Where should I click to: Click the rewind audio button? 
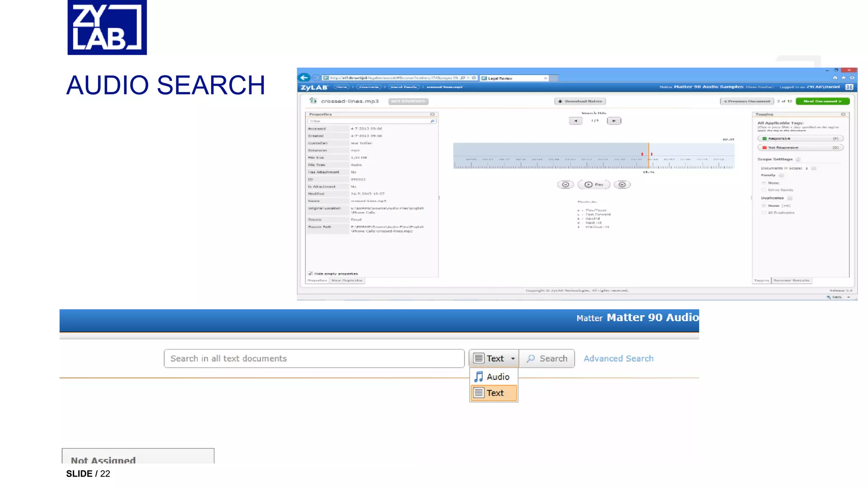pos(565,185)
